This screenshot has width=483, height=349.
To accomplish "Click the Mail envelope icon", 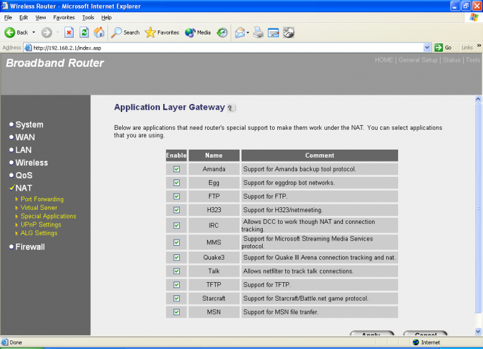I will click(240, 32).
